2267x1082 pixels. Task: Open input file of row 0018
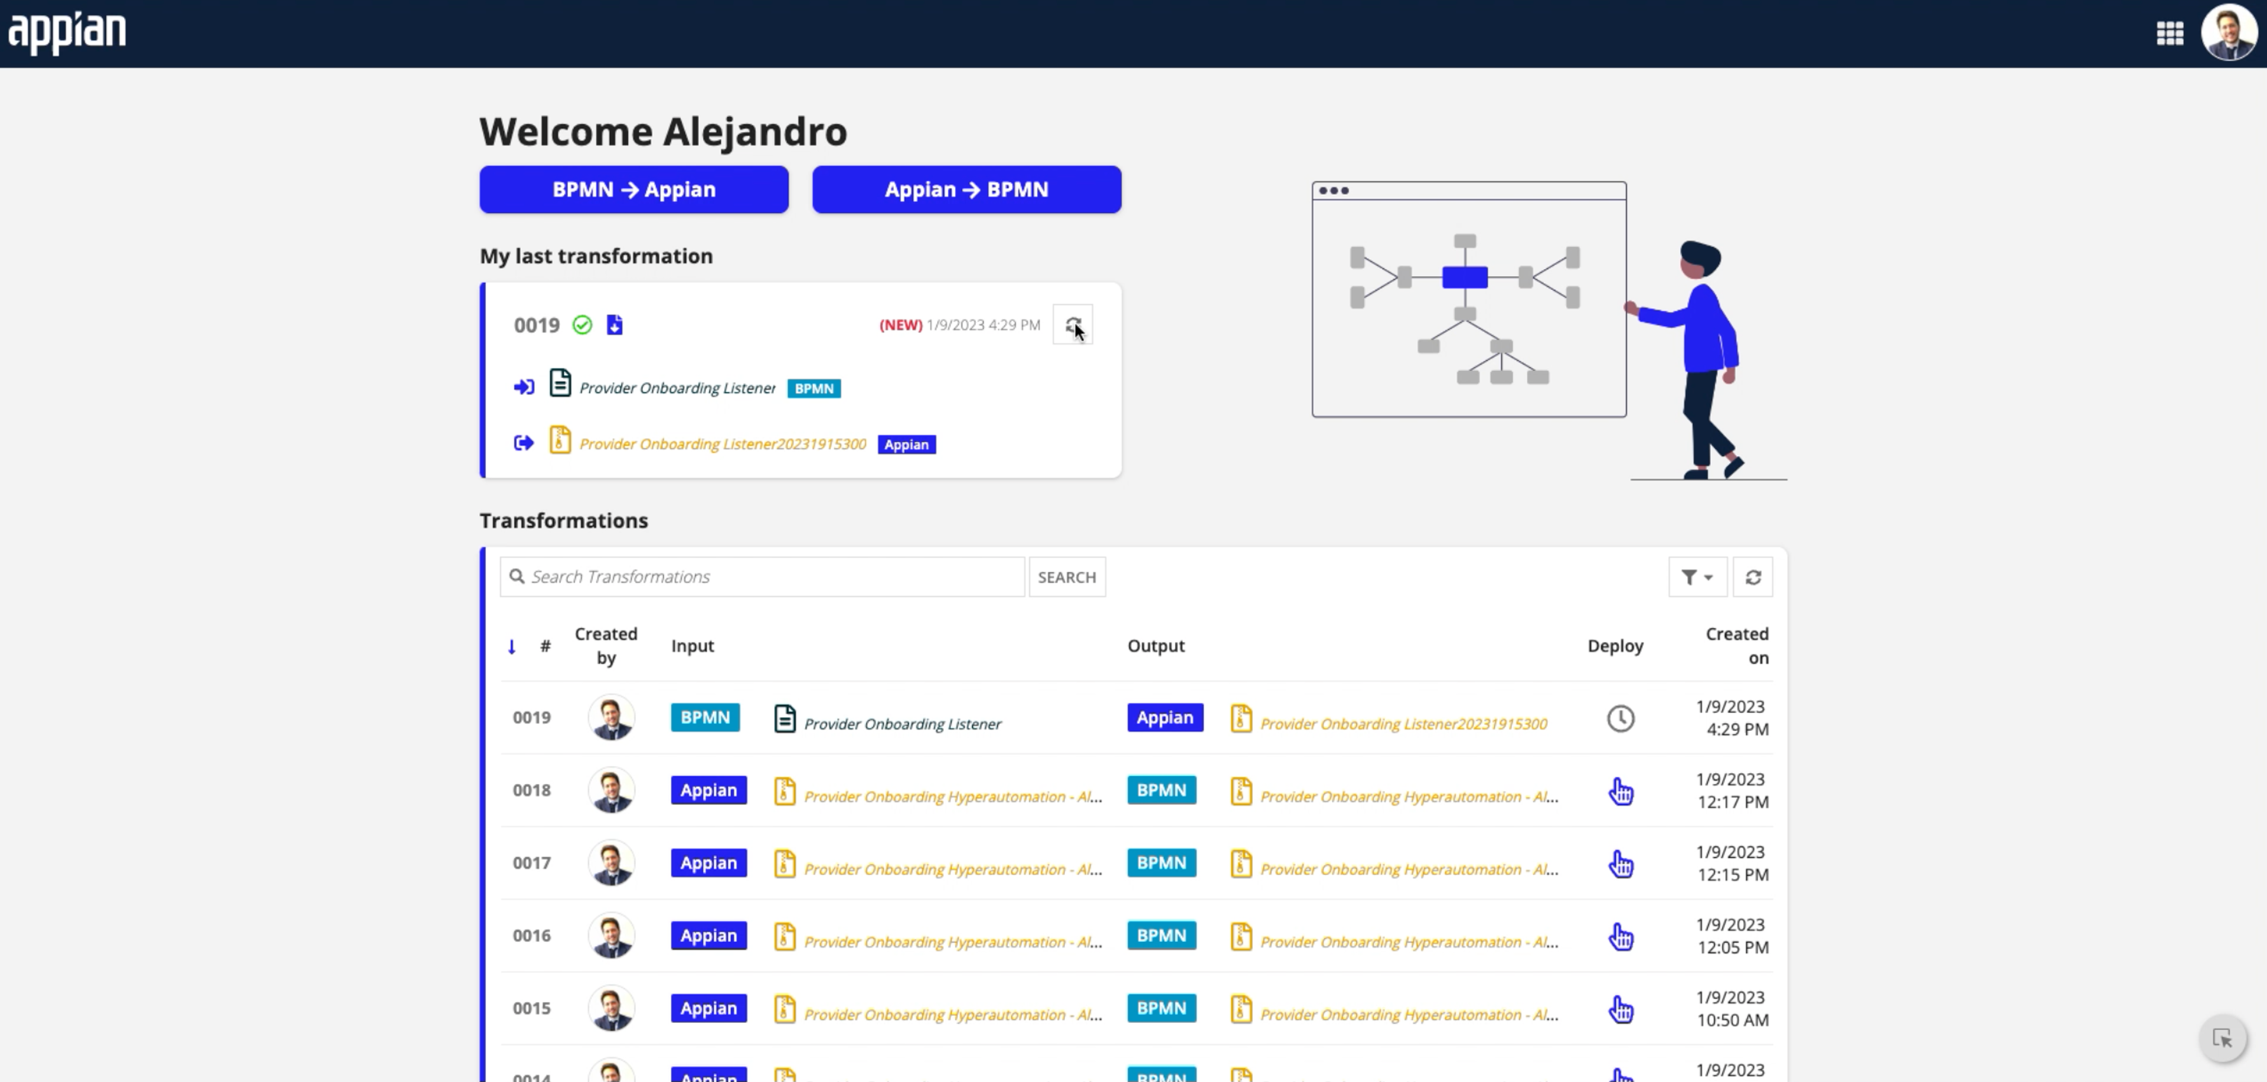pos(952,797)
